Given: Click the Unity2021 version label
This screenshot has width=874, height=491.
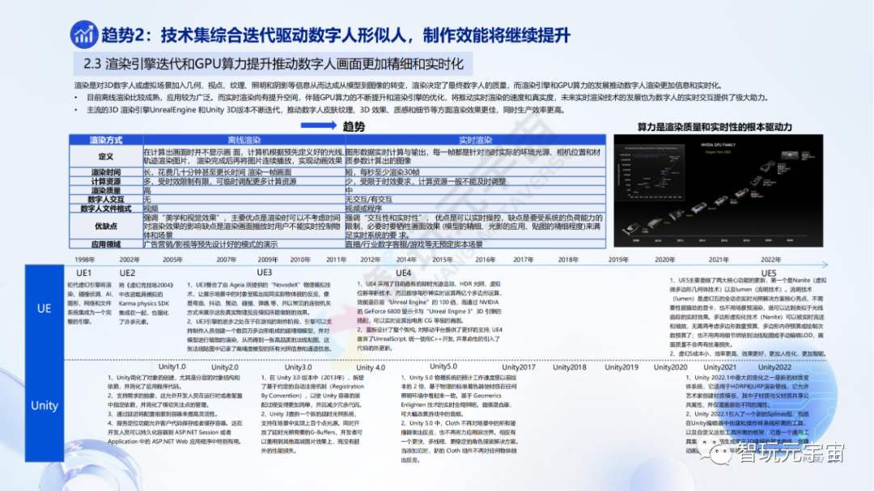Looking at the screenshot, I should [719, 367].
